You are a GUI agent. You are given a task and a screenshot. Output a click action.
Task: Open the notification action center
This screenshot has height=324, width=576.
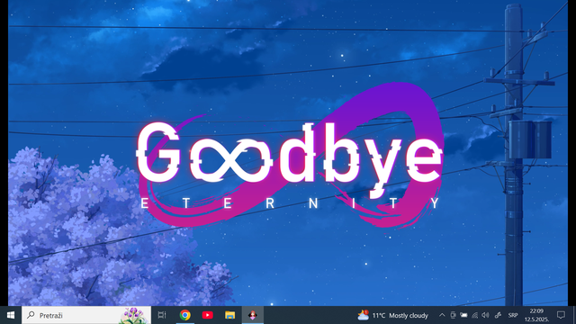point(561,315)
